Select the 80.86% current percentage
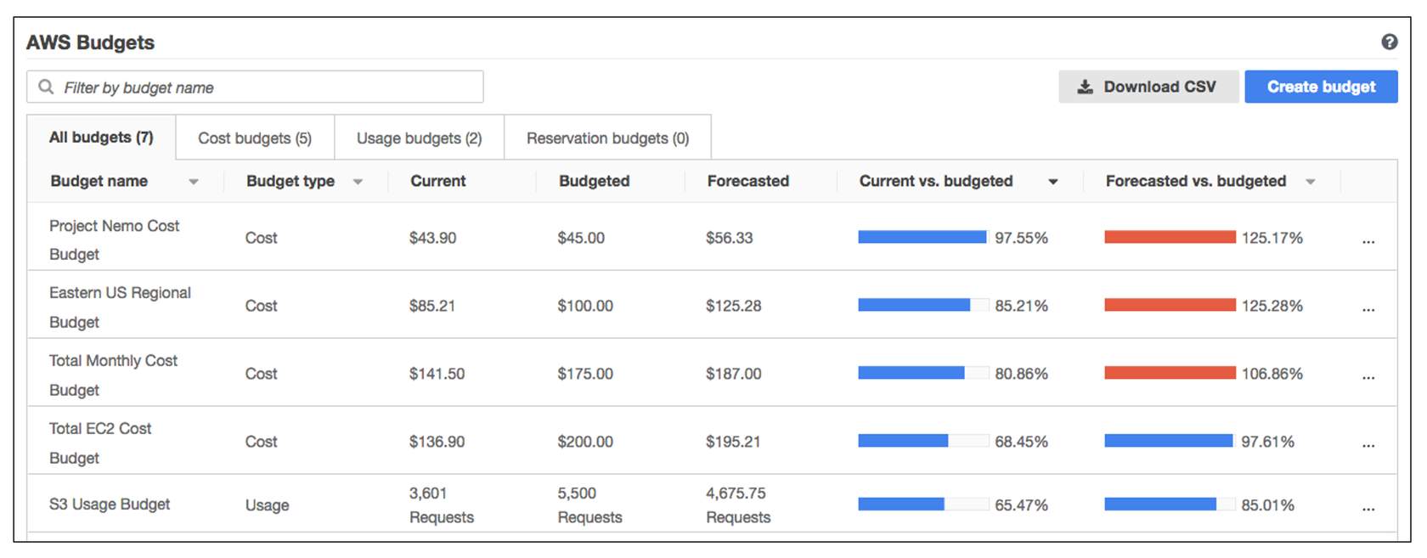 pyautogui.click(x=1022, y=374)
